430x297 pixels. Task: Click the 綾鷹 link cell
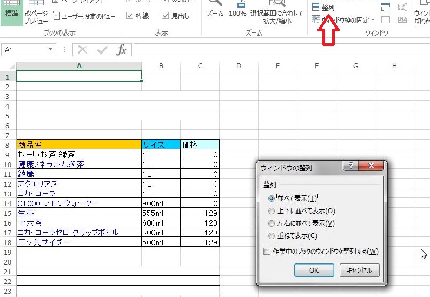[x=79, y=174]
